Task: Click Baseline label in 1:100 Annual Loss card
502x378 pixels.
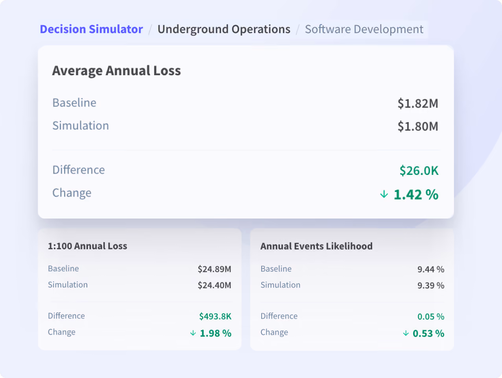Action: pos(63,269)
